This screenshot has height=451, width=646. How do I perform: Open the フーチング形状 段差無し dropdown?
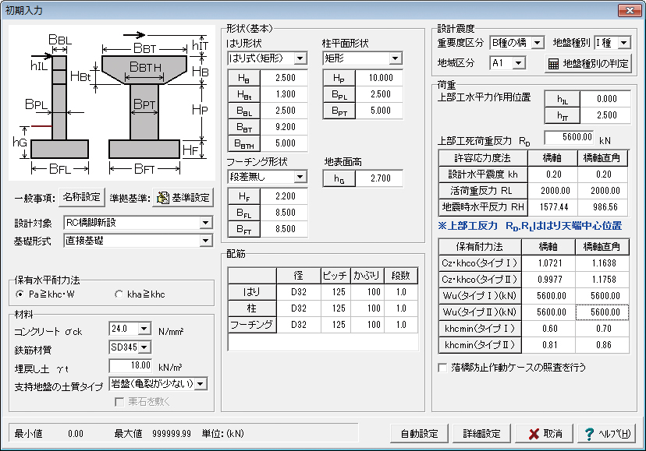(x=300, y=177)
